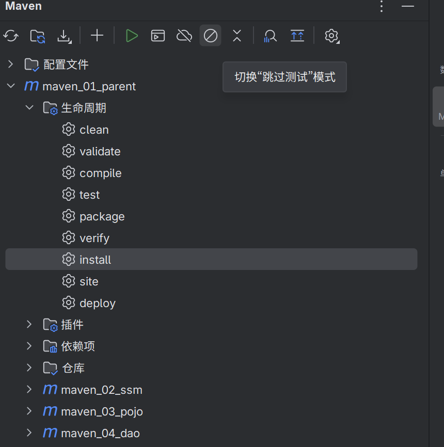Click the m icon of maven_04_dao
This screenshot has width=444, height=447.
pos(50,432)
